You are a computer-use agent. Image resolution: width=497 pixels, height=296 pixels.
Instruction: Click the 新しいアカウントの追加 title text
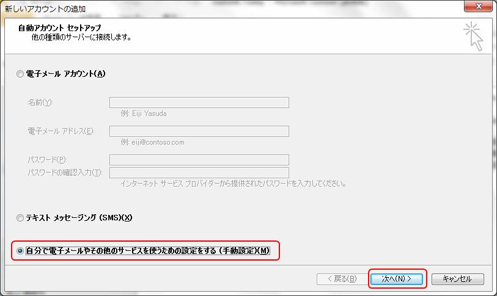point(45,9)
